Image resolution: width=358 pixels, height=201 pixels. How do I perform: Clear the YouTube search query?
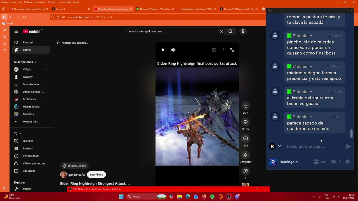(222, 31)
